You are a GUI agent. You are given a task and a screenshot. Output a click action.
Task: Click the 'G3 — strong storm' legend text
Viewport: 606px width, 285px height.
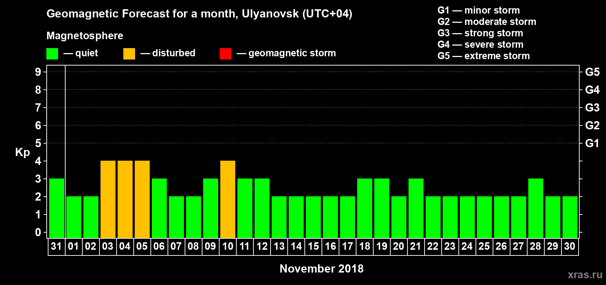[481, 33]
